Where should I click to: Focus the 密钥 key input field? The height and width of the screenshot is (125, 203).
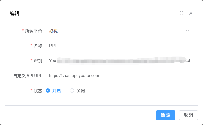coord(119,61)
